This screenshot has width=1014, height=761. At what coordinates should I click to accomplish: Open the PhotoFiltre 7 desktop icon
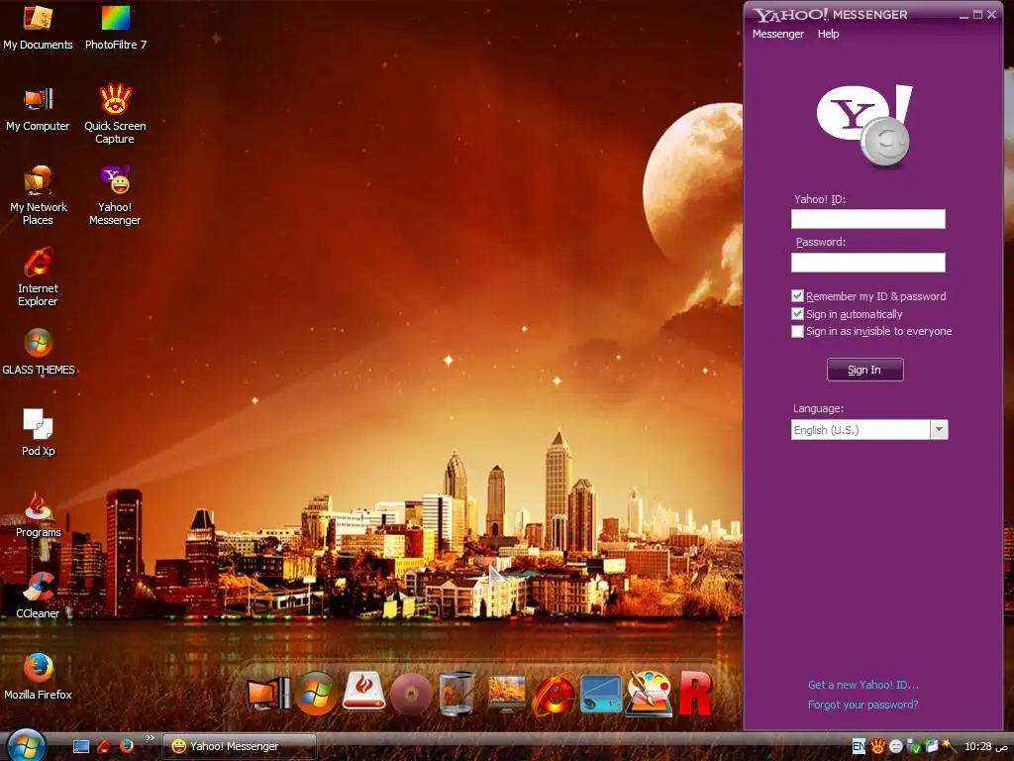116,27
